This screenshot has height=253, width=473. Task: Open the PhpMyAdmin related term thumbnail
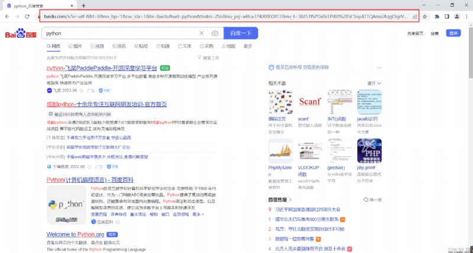280,151
